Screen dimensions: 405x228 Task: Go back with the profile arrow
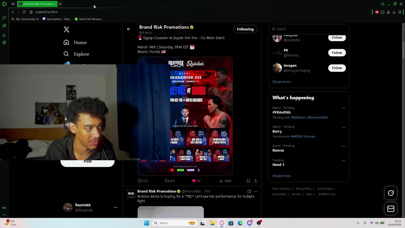pyautogui.click(x=129, y=29)
